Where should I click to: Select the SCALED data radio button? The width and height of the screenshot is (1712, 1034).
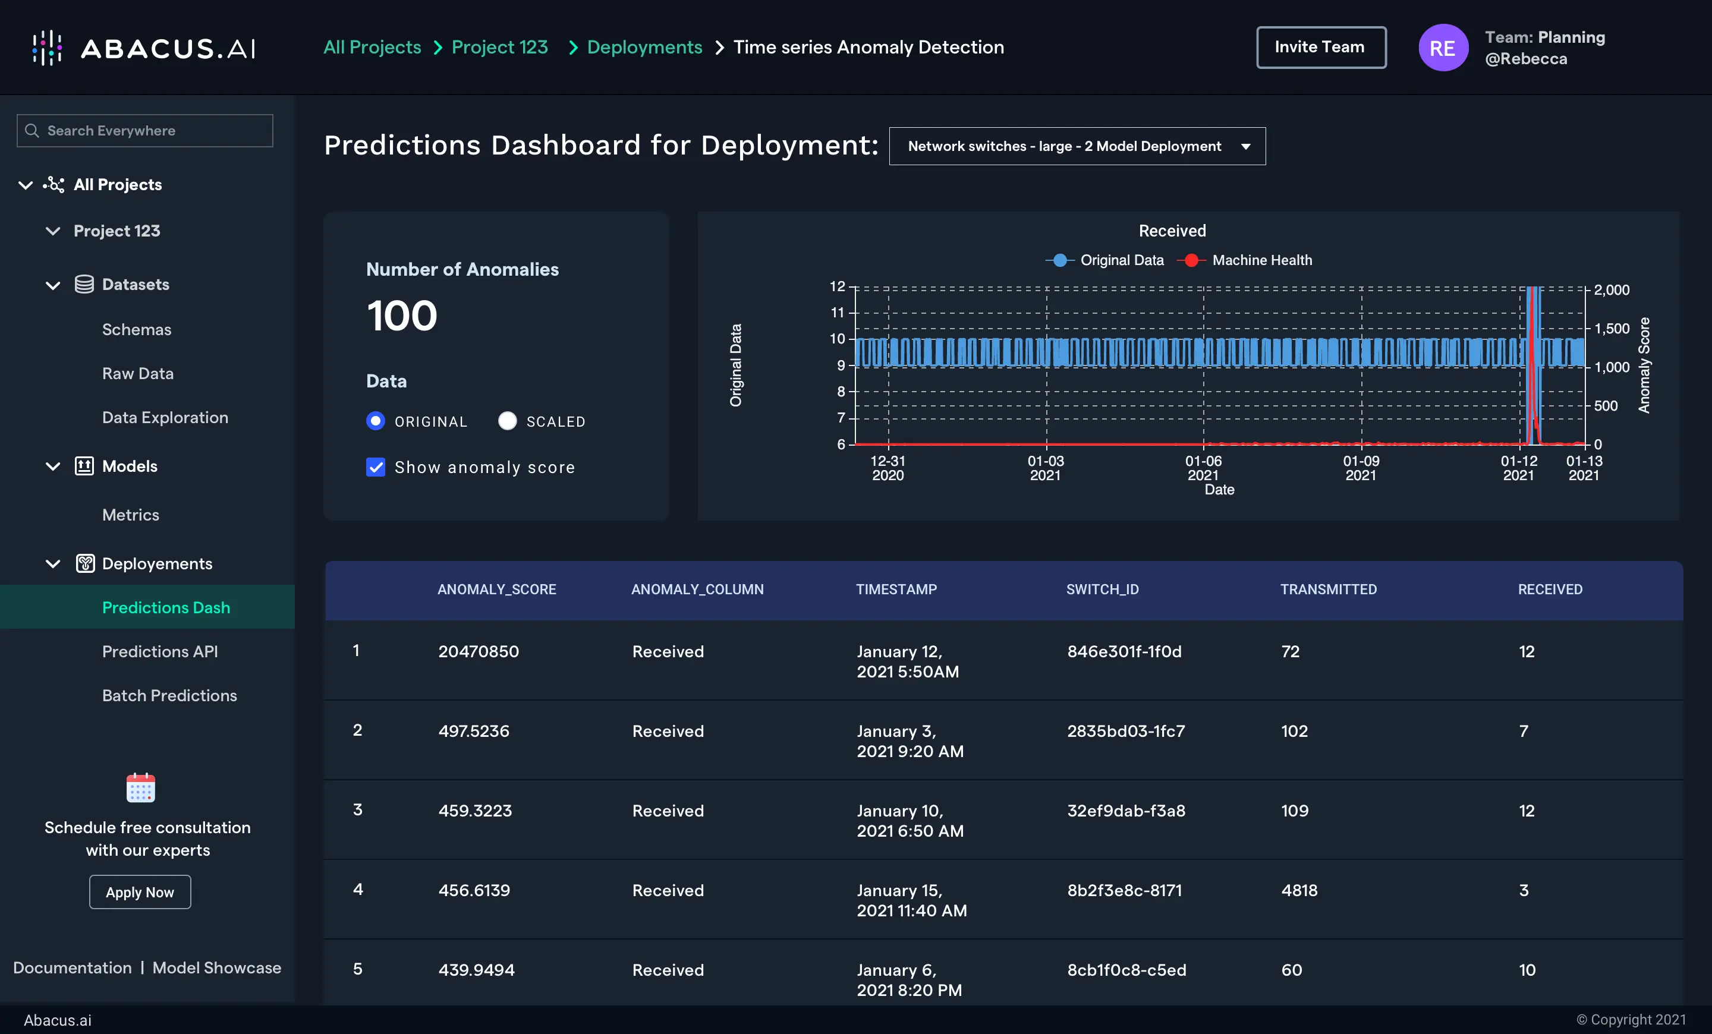[x=507, y=421]
